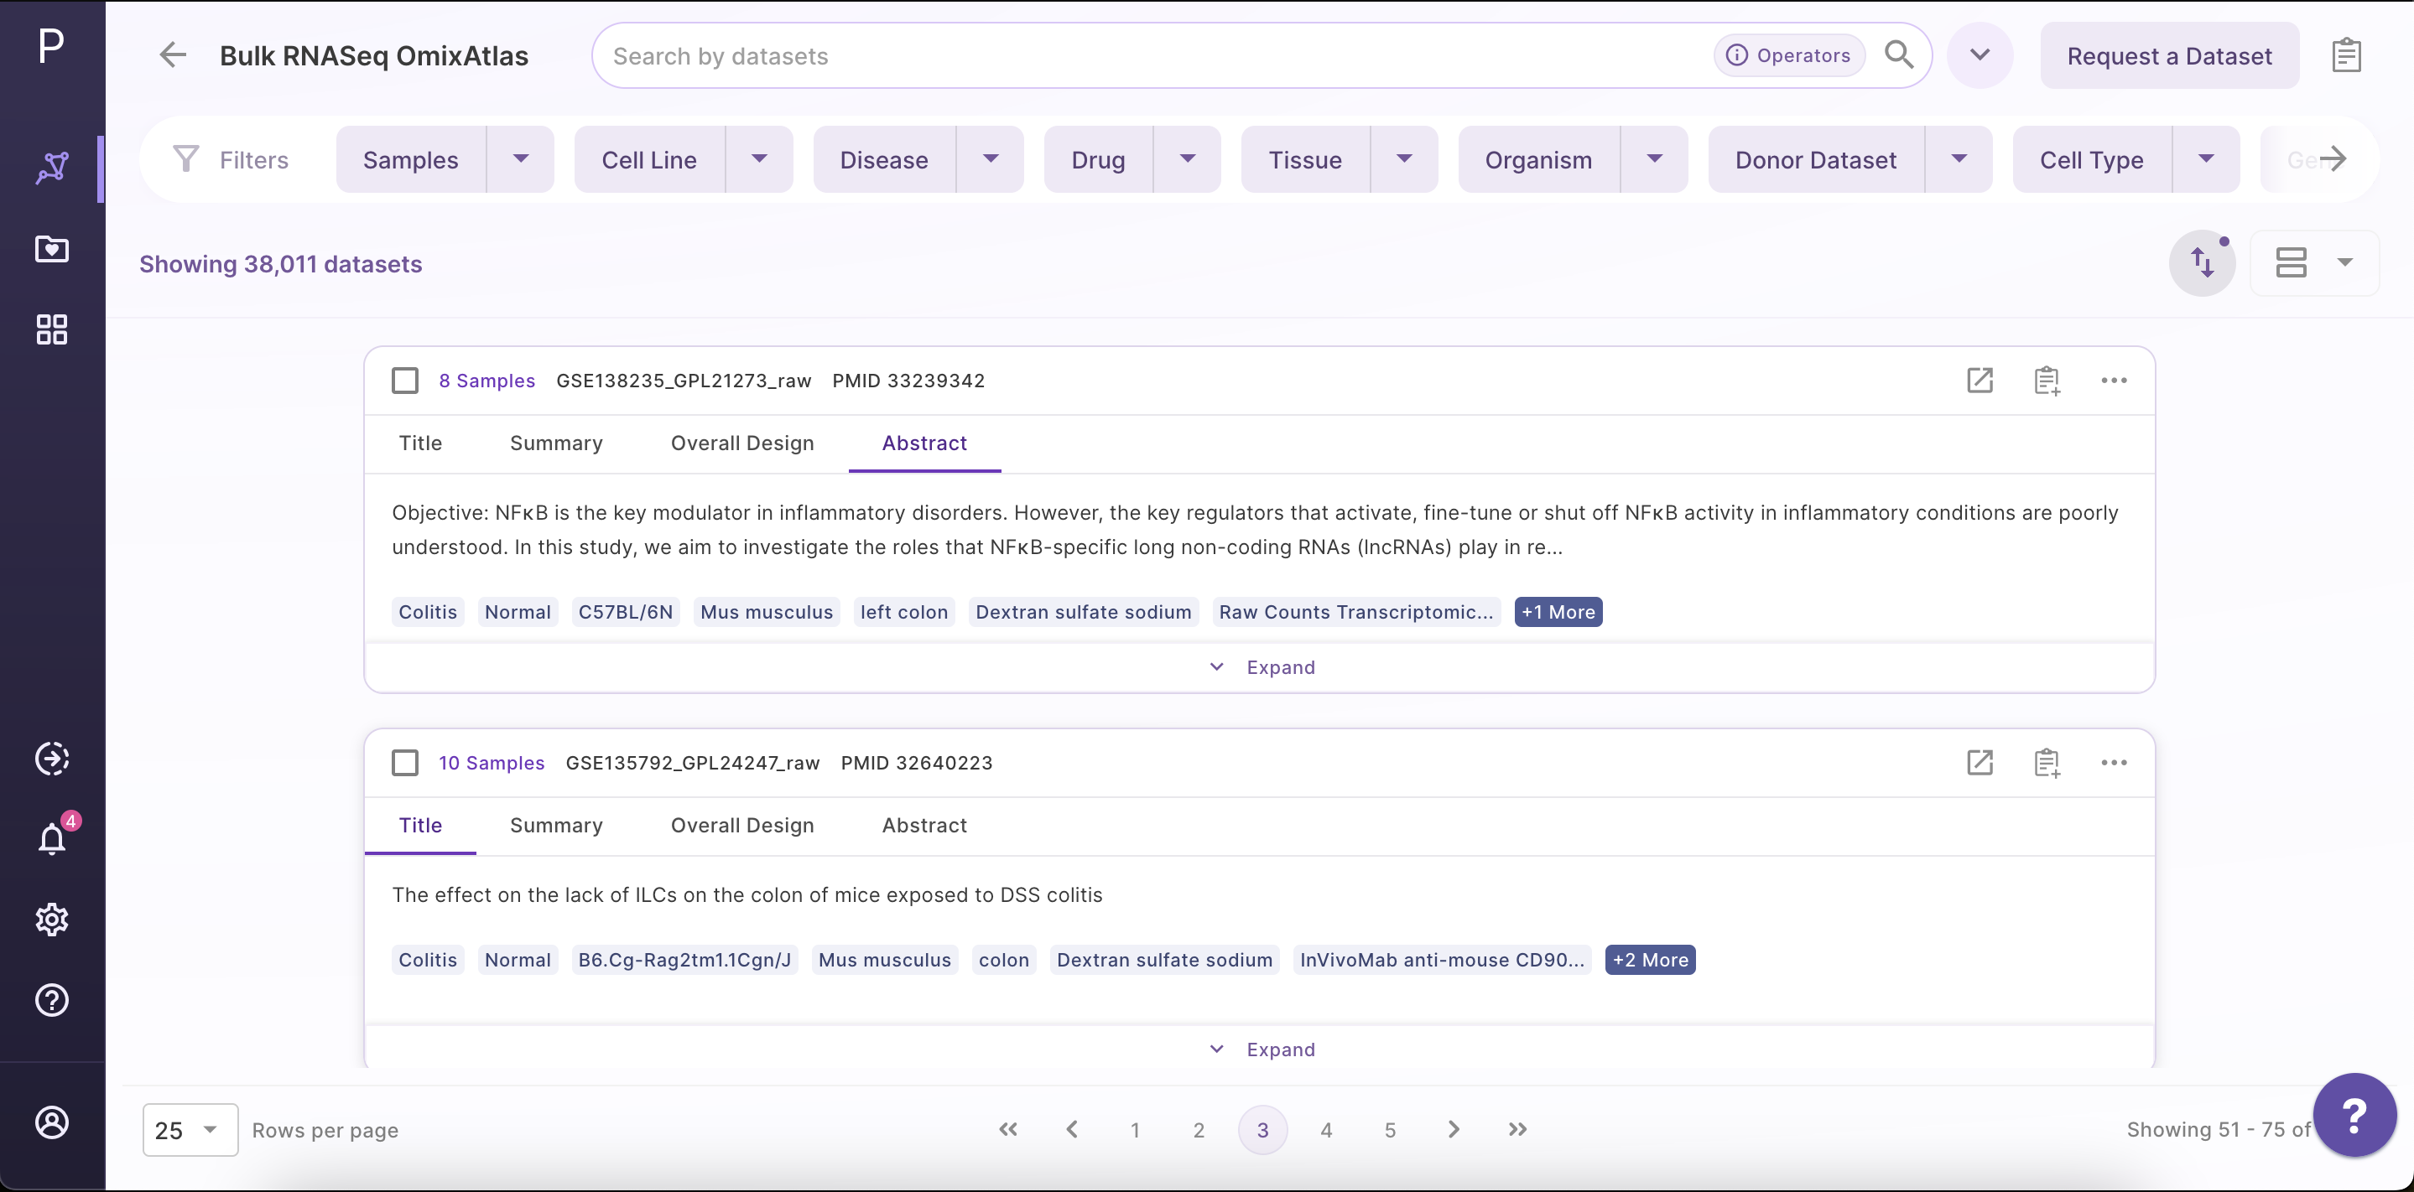Open the Abstract tab on GSE135792 card
Image resolution: width=2414 pixels, height=1192 pixels.
coord(924,825)
